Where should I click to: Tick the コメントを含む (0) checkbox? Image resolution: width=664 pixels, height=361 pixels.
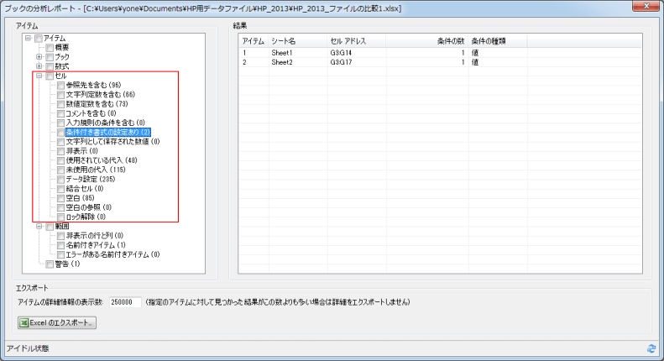60,113
